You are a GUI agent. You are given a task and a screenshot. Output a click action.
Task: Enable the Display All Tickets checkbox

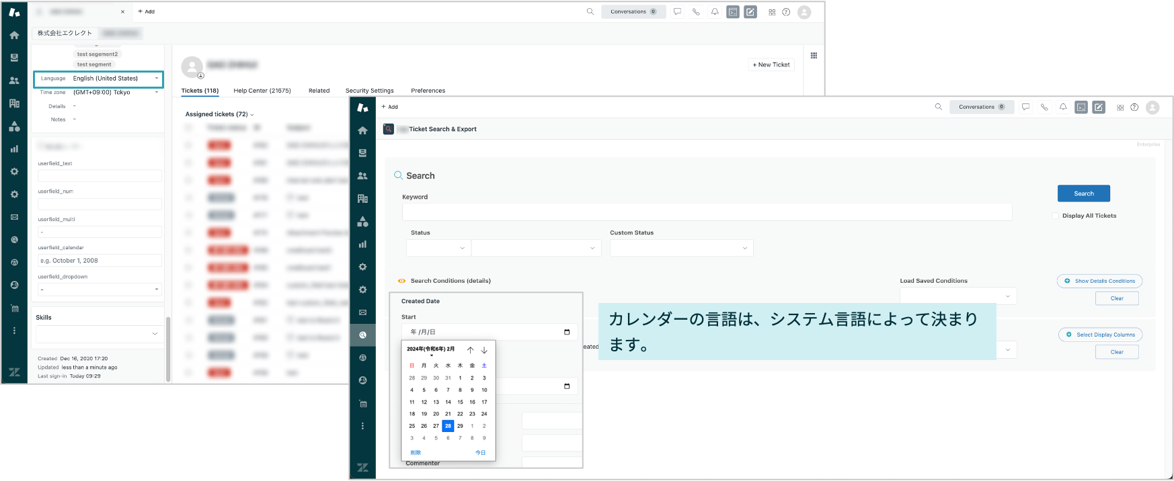coord(1055,216)
